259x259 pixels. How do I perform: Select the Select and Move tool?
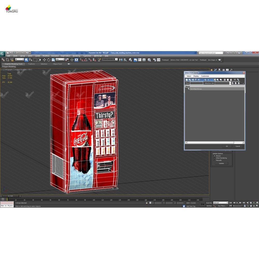(x=45, y=60)
